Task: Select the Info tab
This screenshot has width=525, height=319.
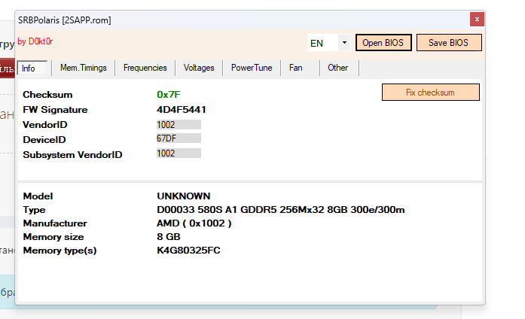Action: [33, 68]
